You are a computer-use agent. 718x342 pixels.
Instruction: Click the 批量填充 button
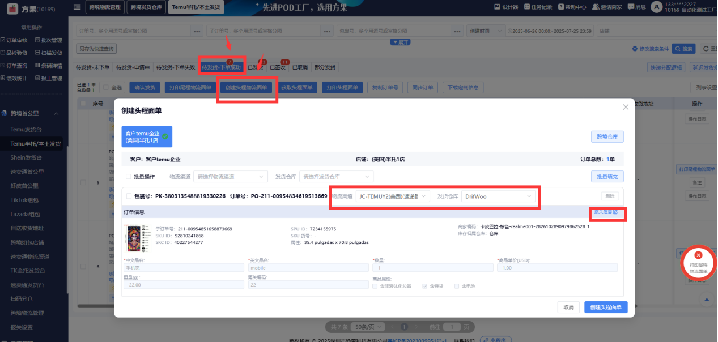607,177
